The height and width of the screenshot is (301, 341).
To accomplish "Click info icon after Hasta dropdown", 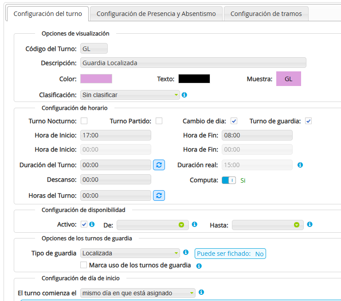I will tap(310, 224).
